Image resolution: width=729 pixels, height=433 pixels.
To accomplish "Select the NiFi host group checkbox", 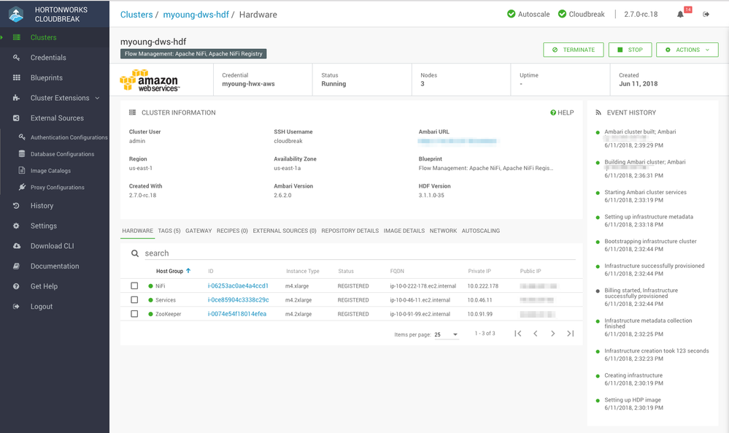I will point(134,286).
